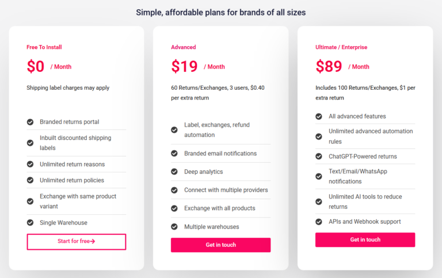
Task: Click checkmark icon next to Unlimited return policies
Action: click(30, 181)
